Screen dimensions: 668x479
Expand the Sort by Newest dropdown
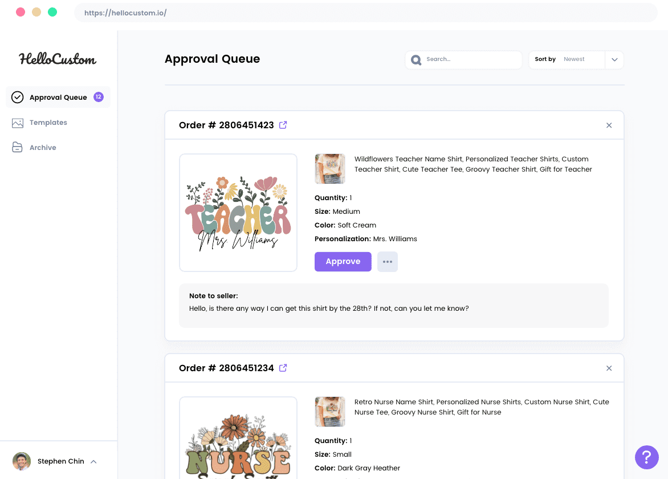tap(614, 59)
